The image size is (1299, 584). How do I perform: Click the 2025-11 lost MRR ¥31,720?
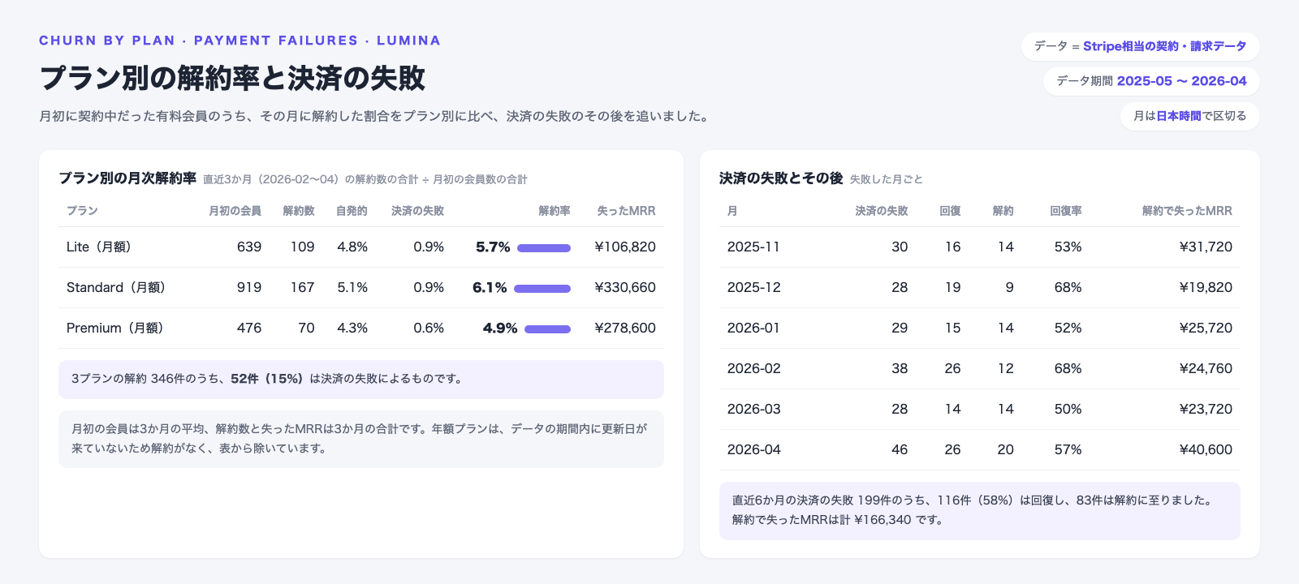point(1206,247)
